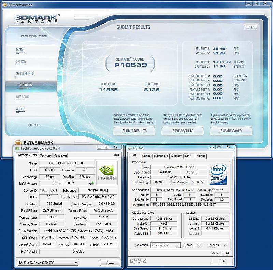The height and width of the screenshot is (270, 273).
Task: Click the Professional Edition label
Action: point(34,36)
